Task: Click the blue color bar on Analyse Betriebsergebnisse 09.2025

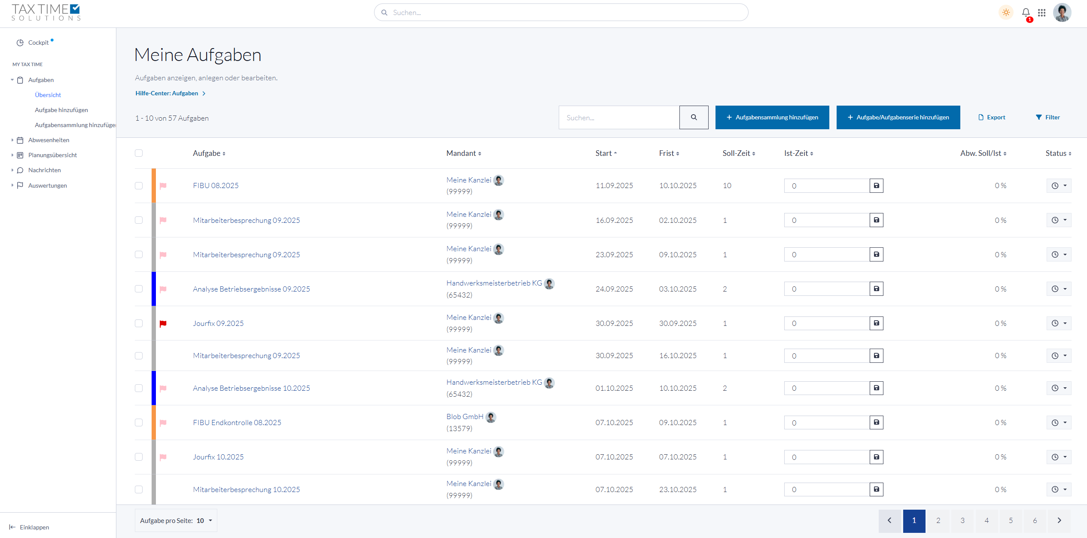Action: [x=154, y=289]
